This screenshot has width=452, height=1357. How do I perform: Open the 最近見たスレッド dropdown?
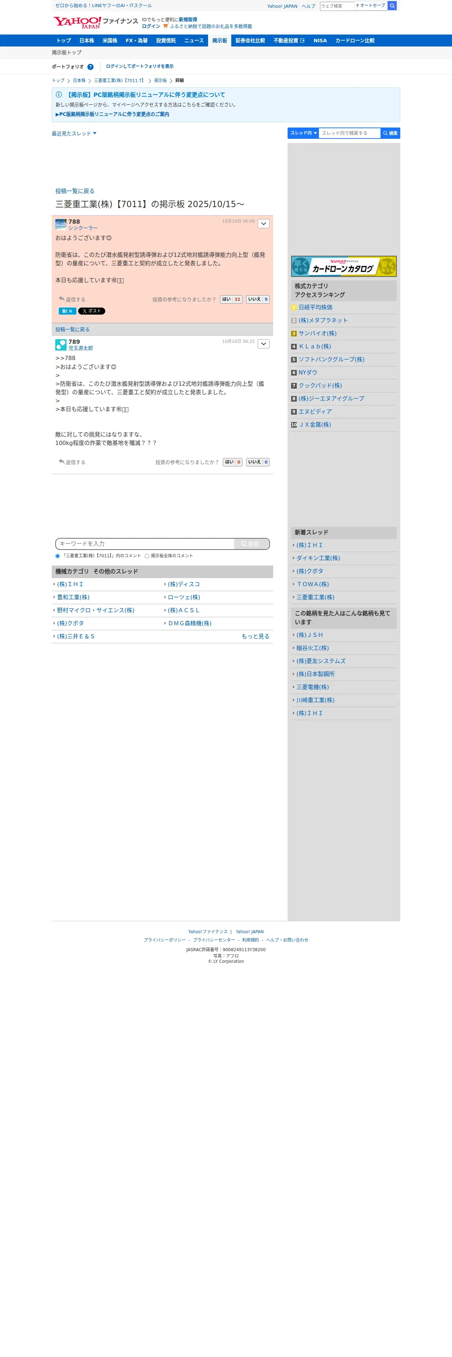[74, 134]
